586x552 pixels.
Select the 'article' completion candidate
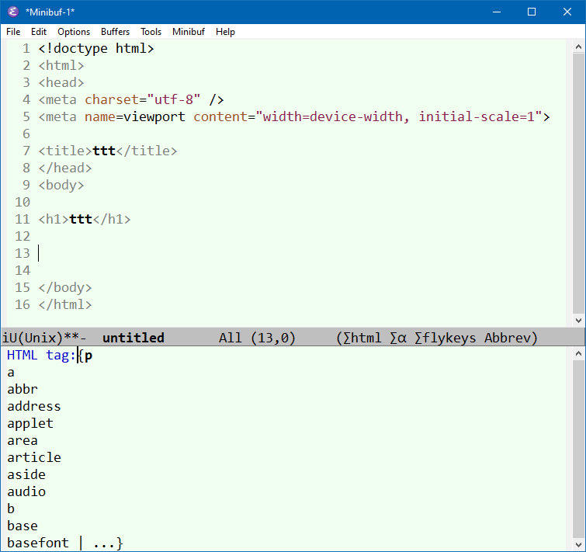click(34, 457)
